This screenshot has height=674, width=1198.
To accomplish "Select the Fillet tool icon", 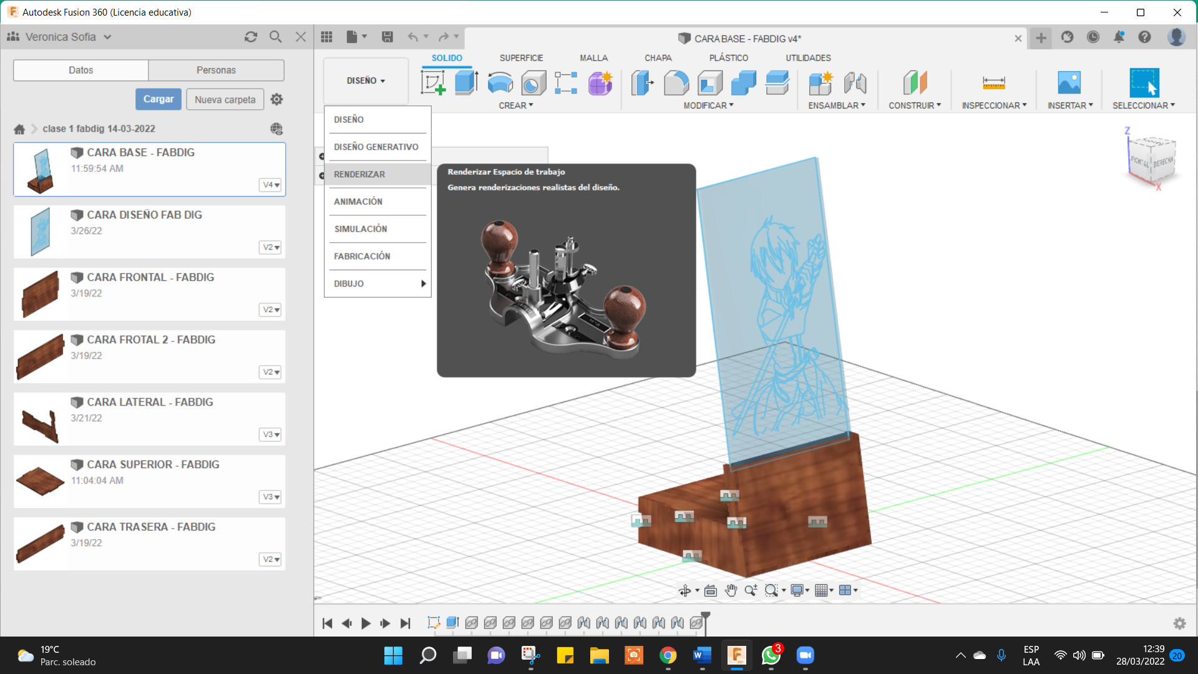I will (x=676, y=82).
